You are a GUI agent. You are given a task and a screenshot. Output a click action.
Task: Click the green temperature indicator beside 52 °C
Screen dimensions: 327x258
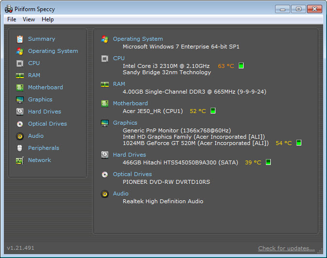tap(213, 111)
